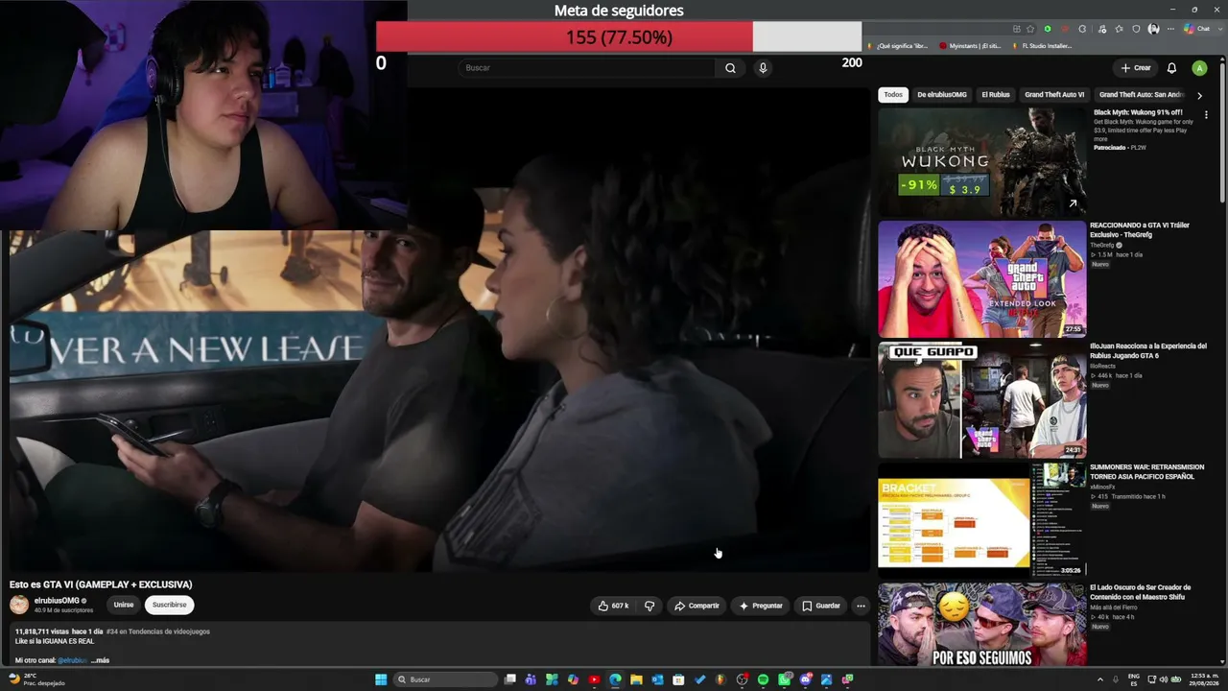
Task: Open Edge browser profile picture
Action: [1152, 29]
